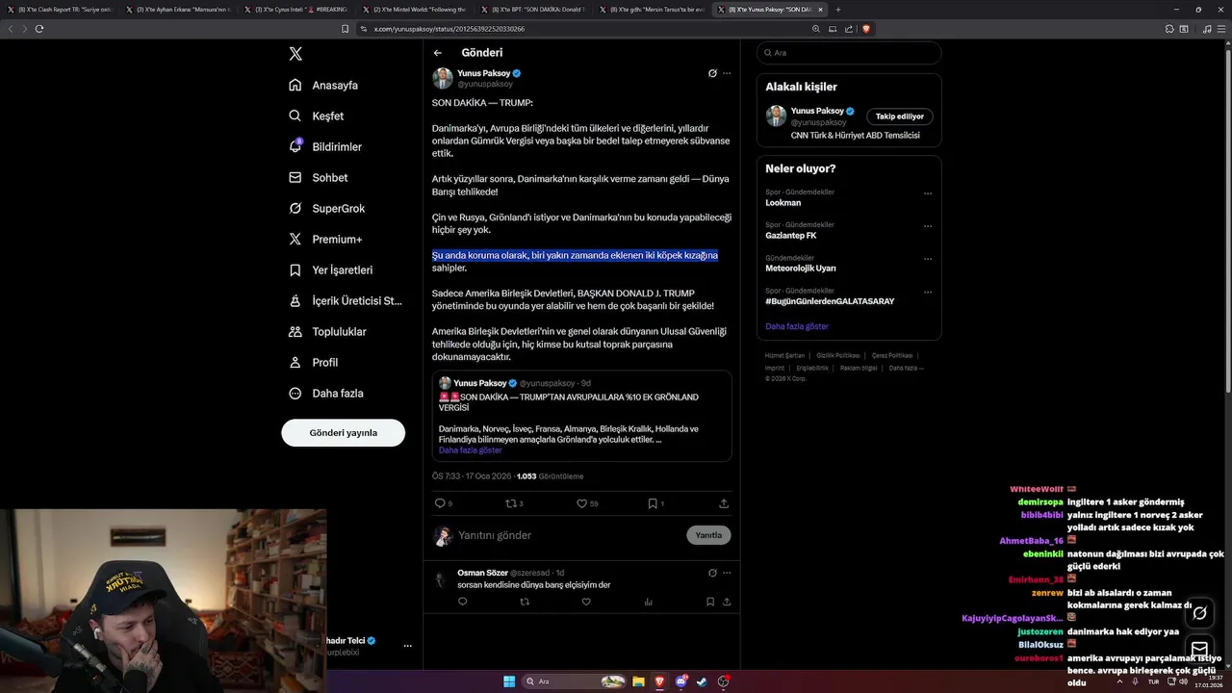Share the main post
Image resolution: width=1232 pixels, height=693 pixels.
tap(724, 503)
